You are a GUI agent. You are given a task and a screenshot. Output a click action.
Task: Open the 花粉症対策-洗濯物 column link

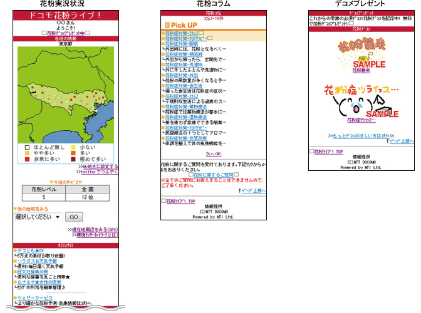click(x=184, y=64)
